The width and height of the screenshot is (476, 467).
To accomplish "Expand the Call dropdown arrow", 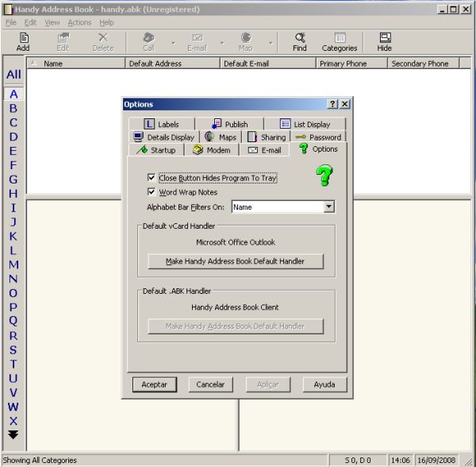I will 173,43.
